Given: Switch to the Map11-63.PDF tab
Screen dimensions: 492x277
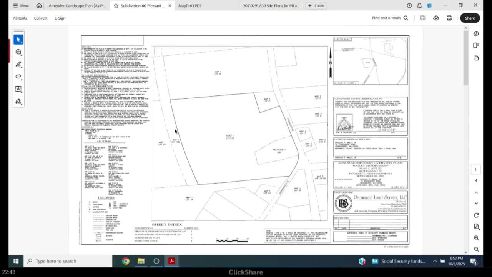Looking at the screenshot, I should click(x=190, y=6).
